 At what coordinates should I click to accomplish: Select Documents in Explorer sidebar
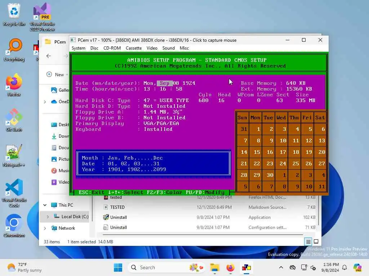60,148
